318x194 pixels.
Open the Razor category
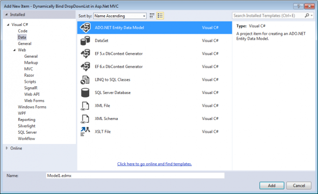[29, 75]
